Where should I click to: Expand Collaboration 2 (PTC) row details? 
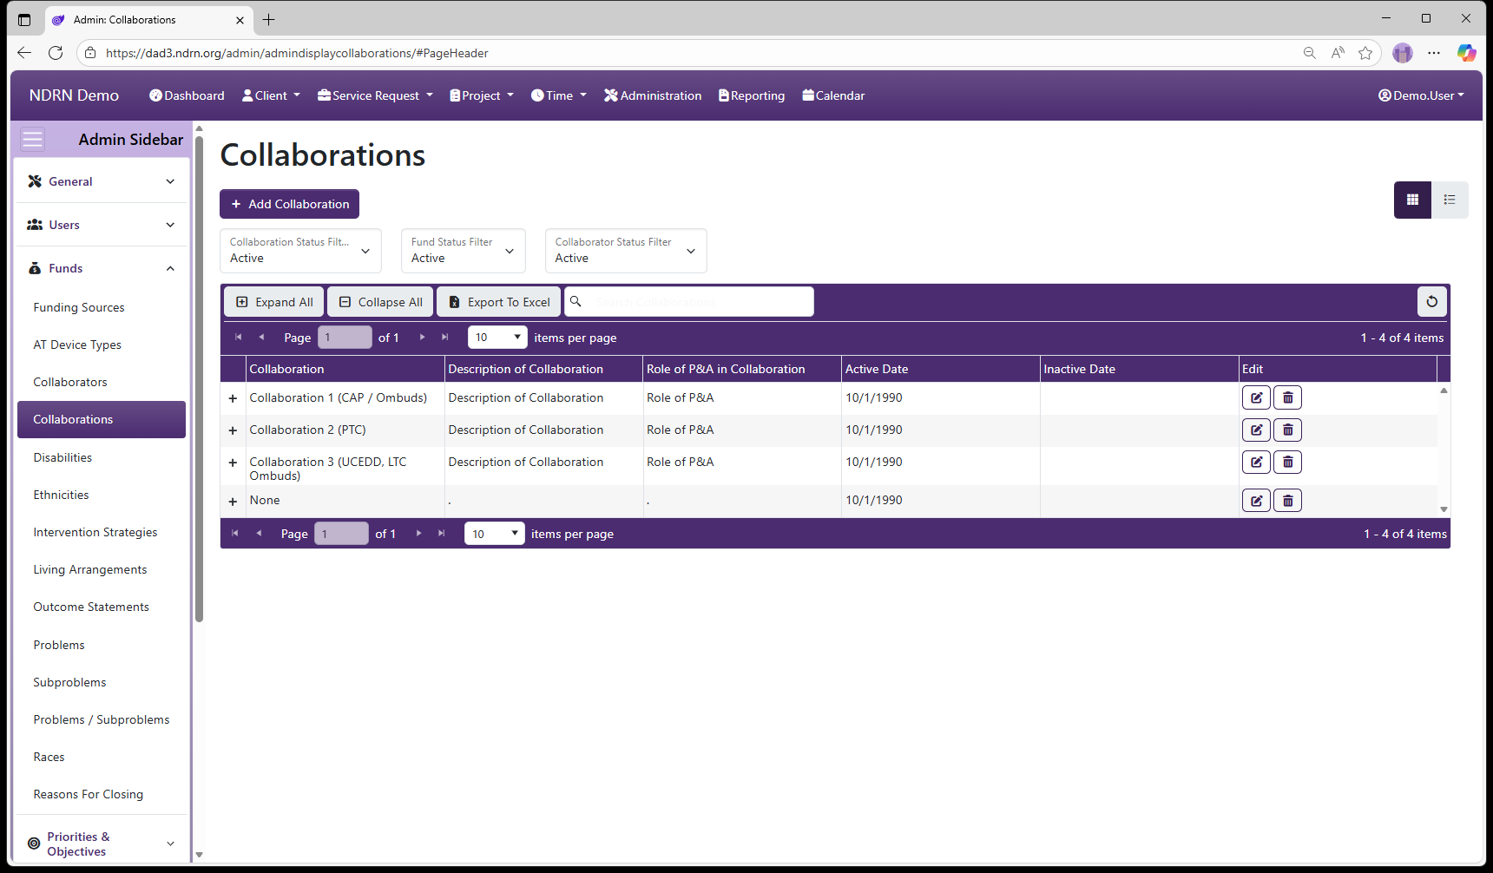click(x=233, y=430)
